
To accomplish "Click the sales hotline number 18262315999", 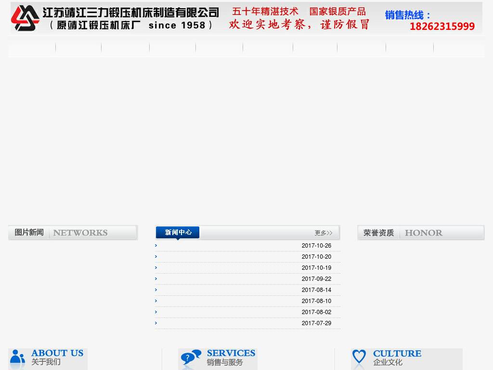I will click(442, 26).
